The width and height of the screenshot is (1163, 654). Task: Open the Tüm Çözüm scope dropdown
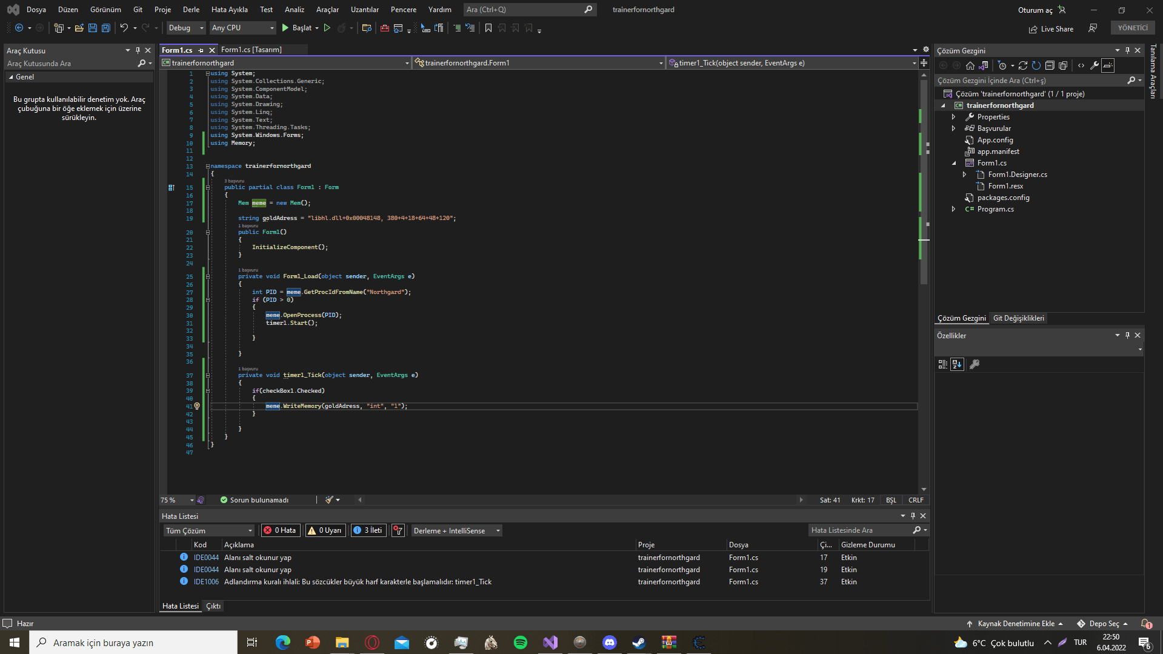(209, 531)
